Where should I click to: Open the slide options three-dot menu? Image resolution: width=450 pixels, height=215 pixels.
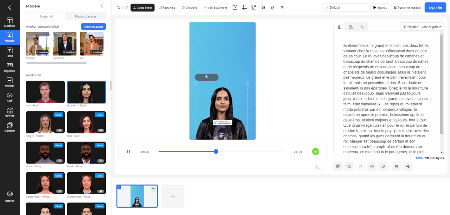(x=154, y=189)
